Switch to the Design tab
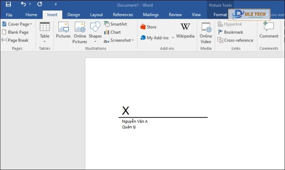 pos(74,15)
